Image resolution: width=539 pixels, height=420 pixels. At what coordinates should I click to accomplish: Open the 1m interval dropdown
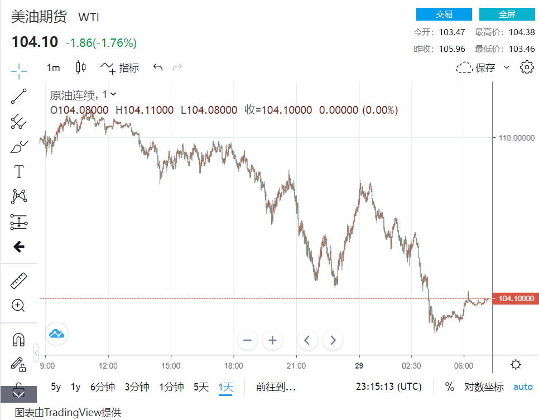(53, 67)
